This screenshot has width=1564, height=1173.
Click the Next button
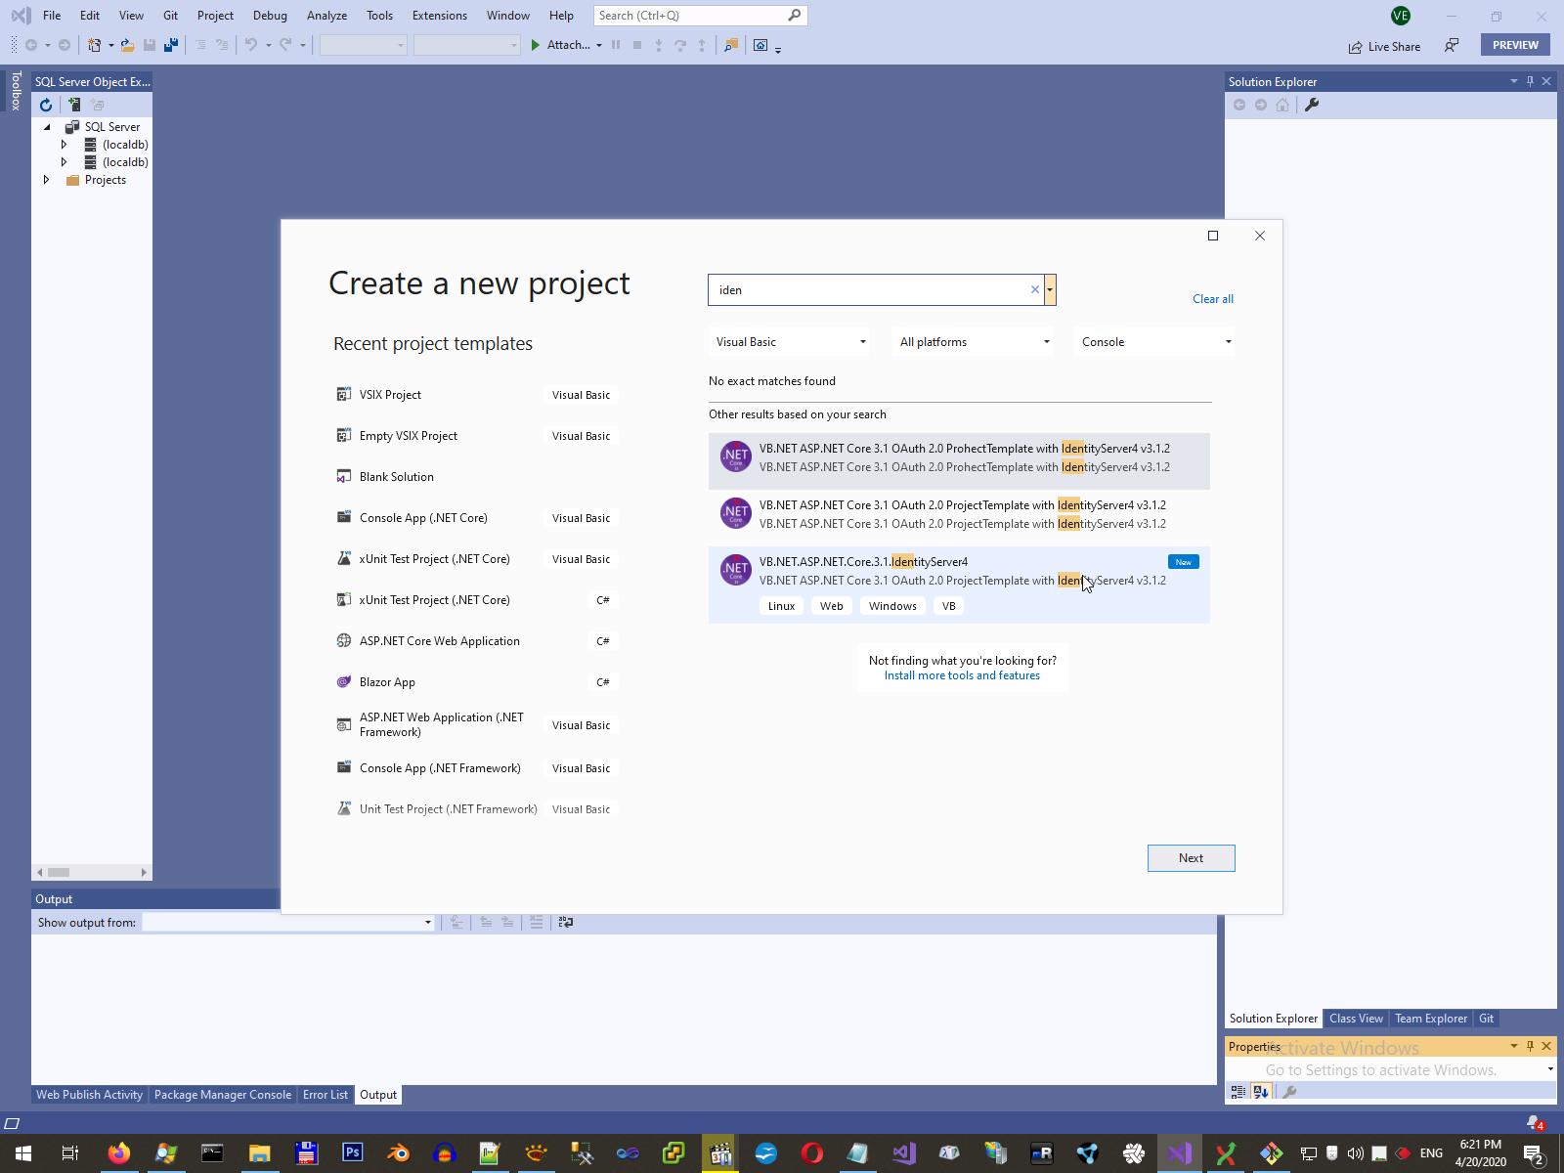point(1191,858)
